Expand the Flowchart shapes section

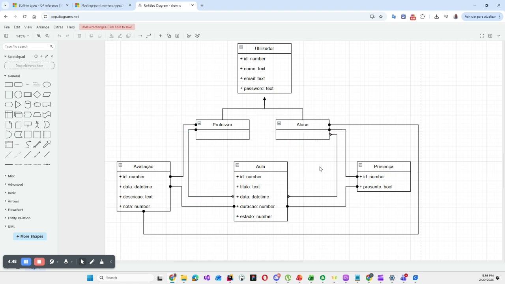click(x=14, y=210)
